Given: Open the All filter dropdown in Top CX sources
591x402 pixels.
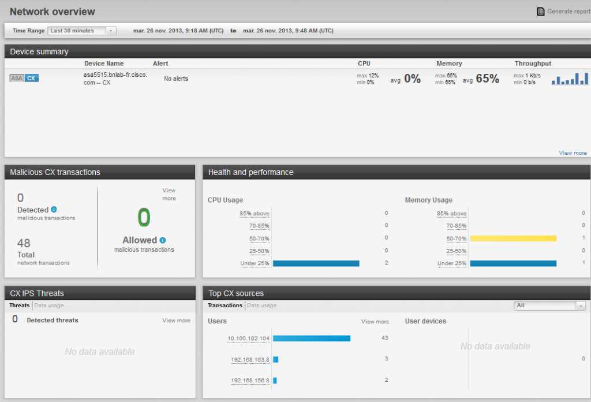Looking at the screenshot, I should coord(549,306).
